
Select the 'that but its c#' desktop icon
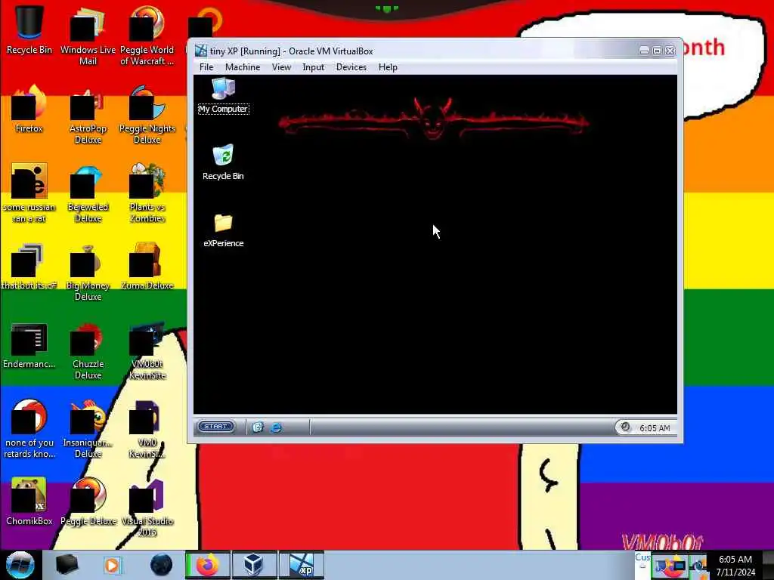click(x=29, y=267)
